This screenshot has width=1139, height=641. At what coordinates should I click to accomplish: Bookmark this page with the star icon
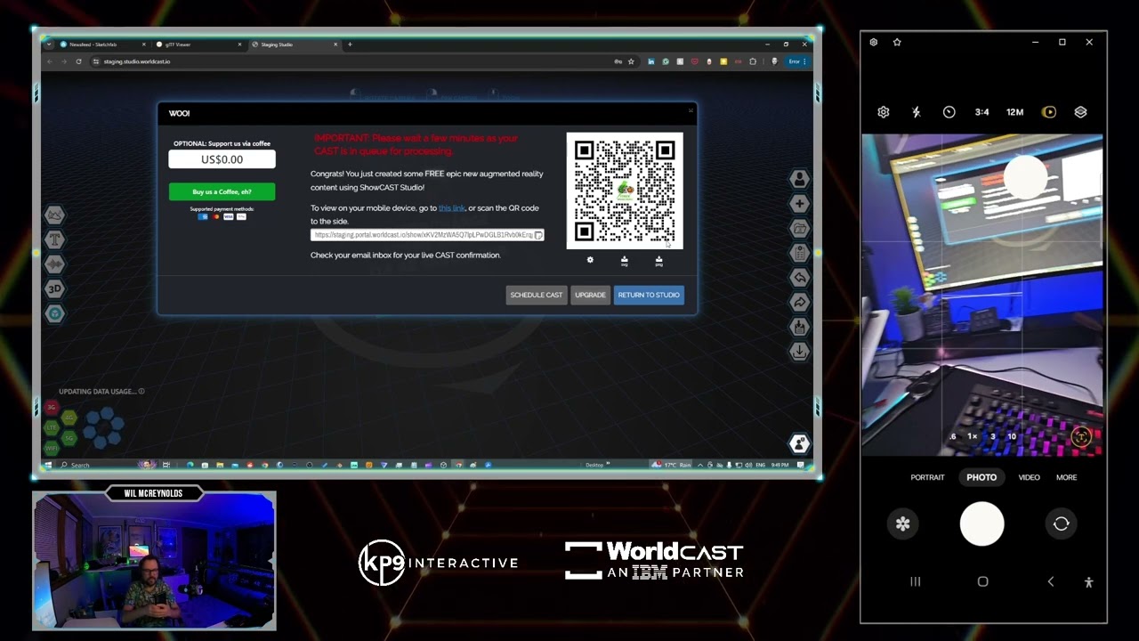coord(631,61)
